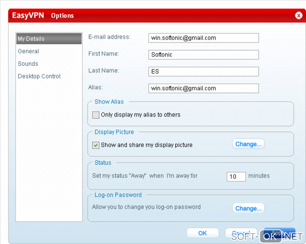This screenshot has width=306, height=244.
Task: Close the EasyVPN Options dialog
Action: tap(298, 15)
